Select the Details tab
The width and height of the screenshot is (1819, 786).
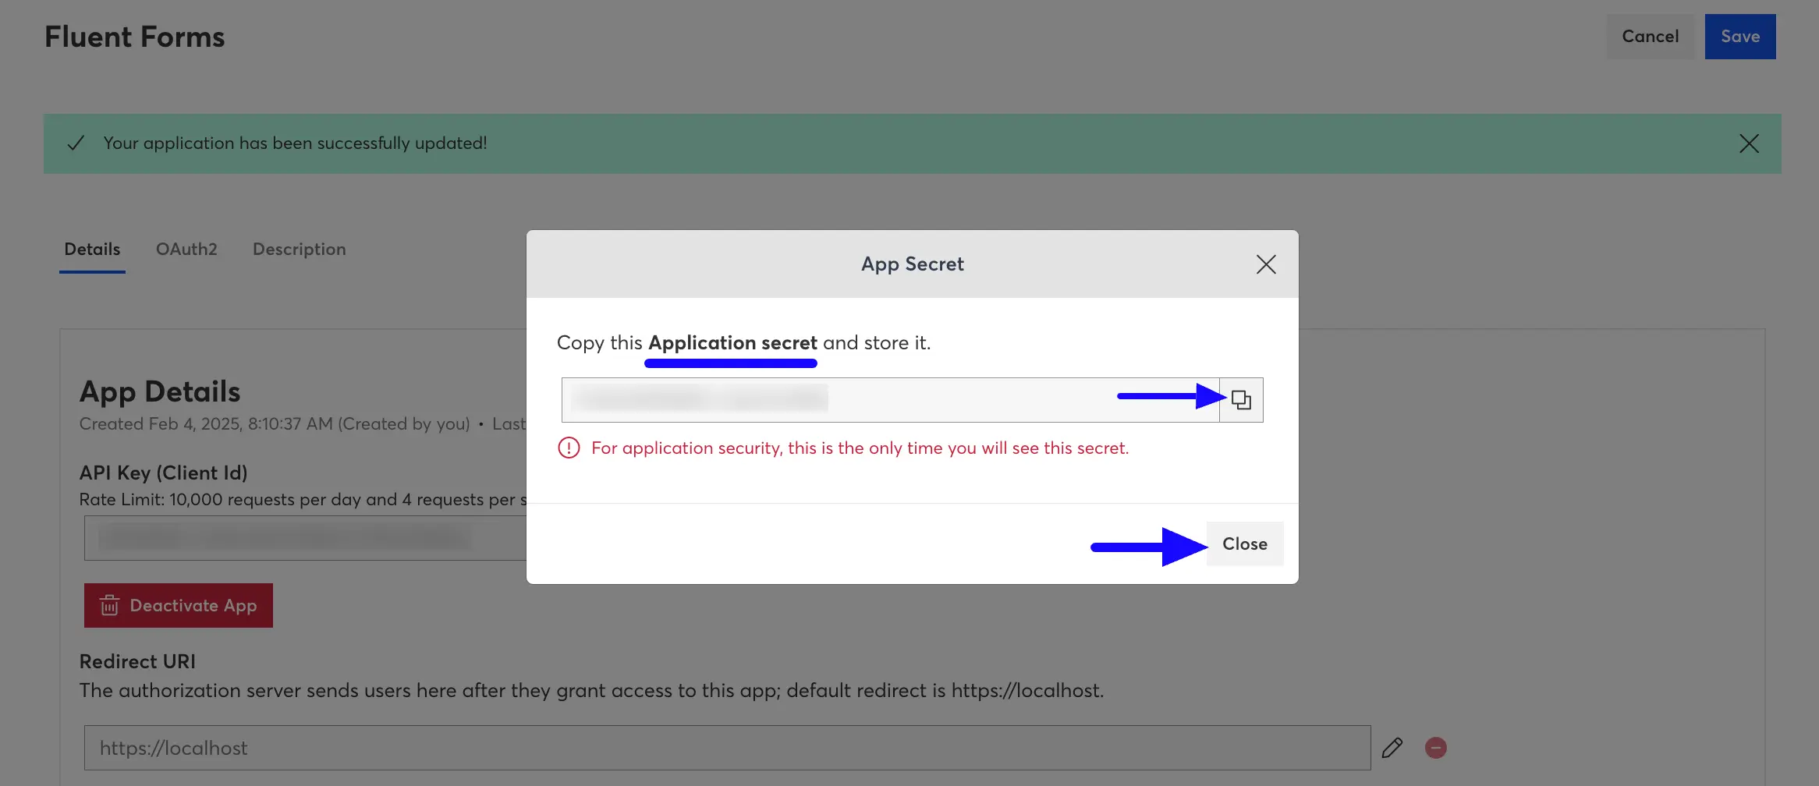pyautogui.click(x=92, y=250)
